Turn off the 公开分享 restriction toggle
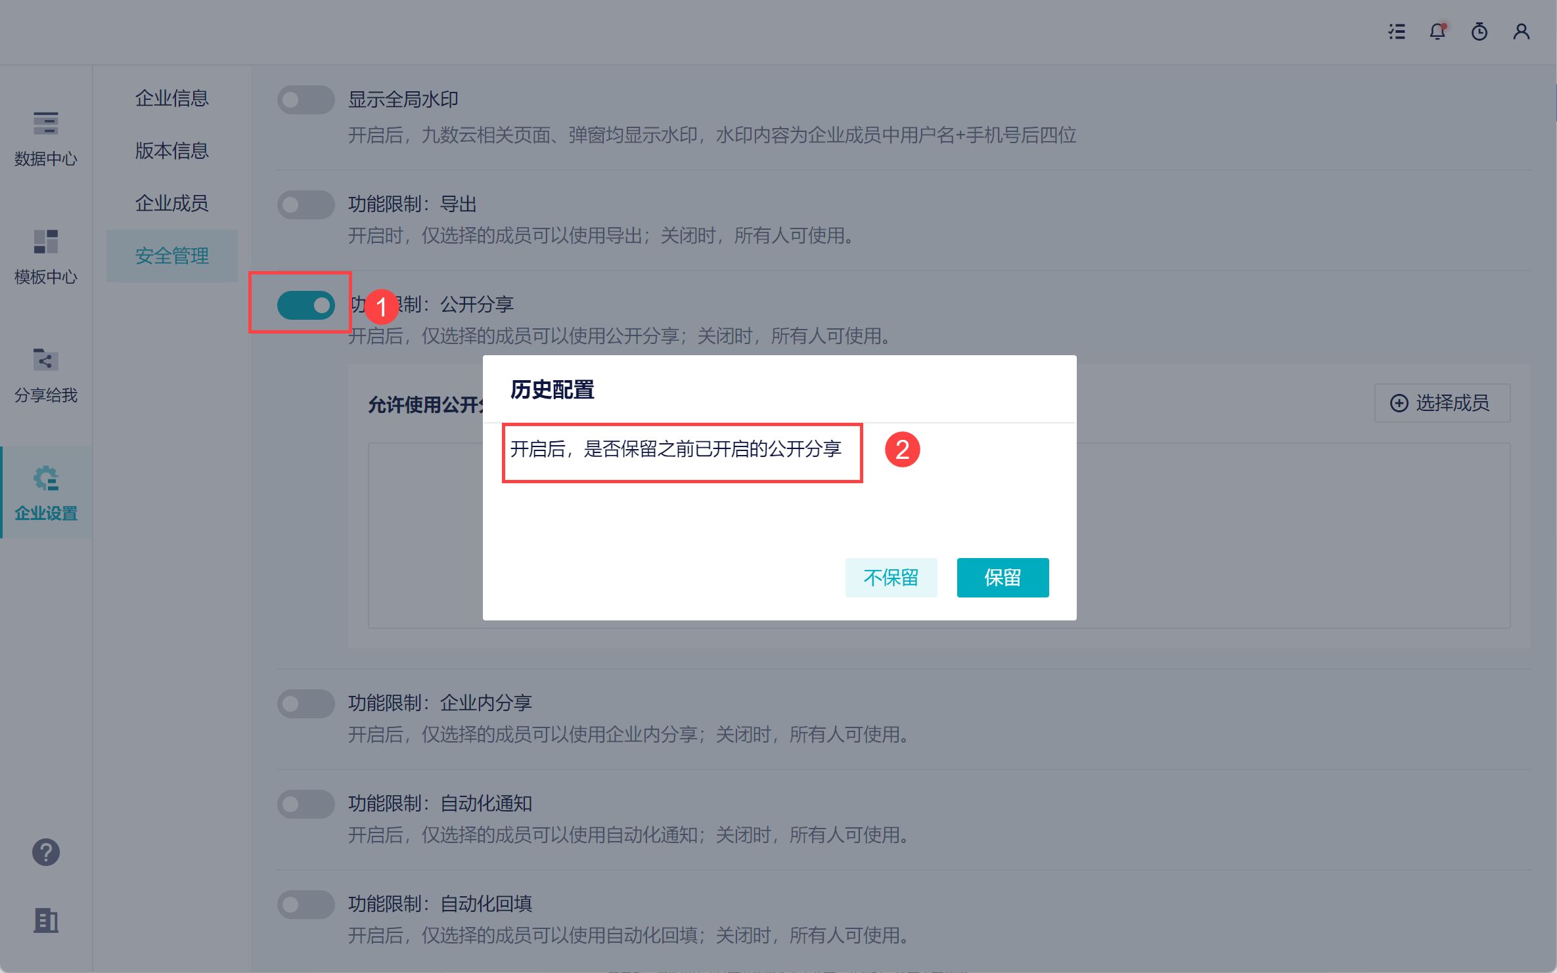This screenshot has width=1557, height=973. click(305, 305)
